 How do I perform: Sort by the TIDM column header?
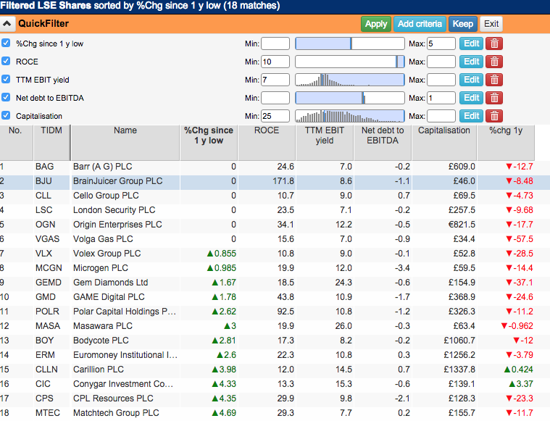51,143
